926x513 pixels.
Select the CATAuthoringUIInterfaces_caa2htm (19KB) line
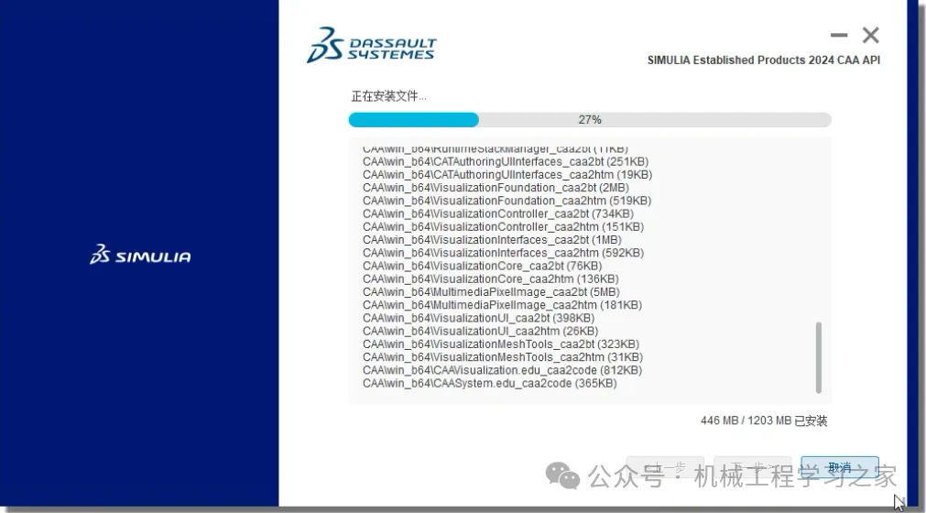pyautogui.click(x=507, y=175)
